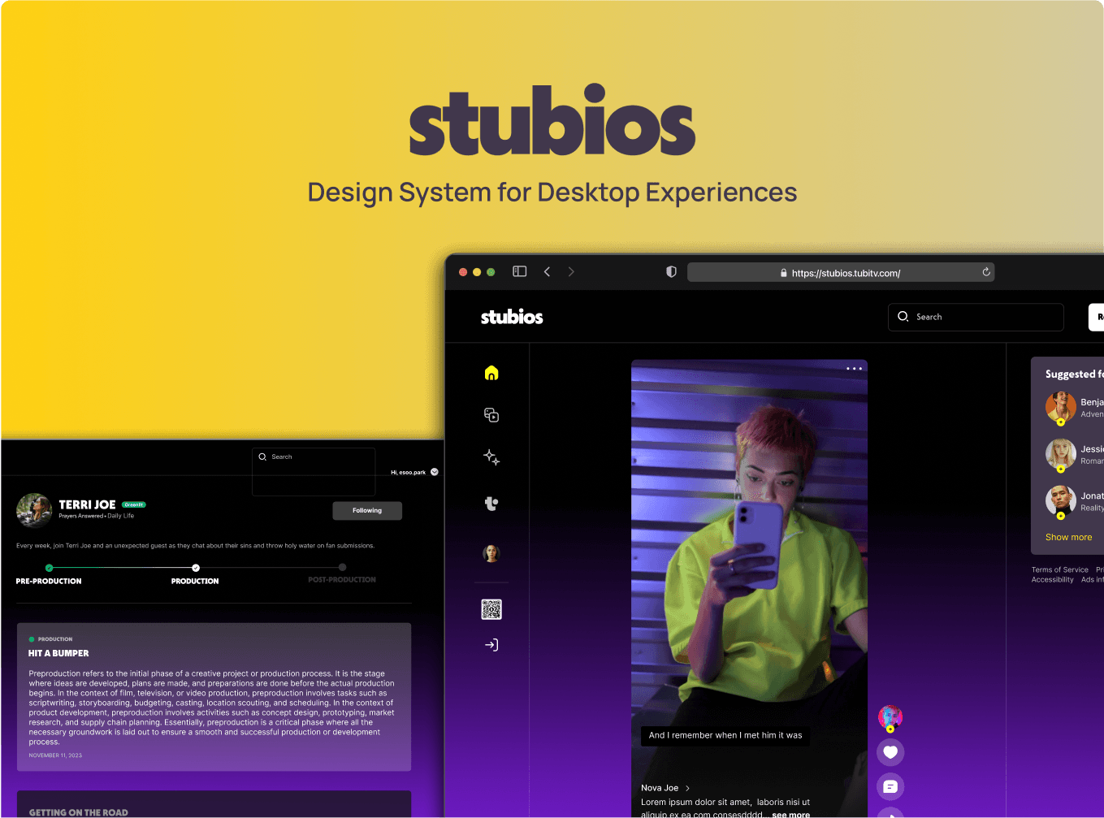Select the Post-Production stage marker
The image size is (1104, 818).
(342, 567)
